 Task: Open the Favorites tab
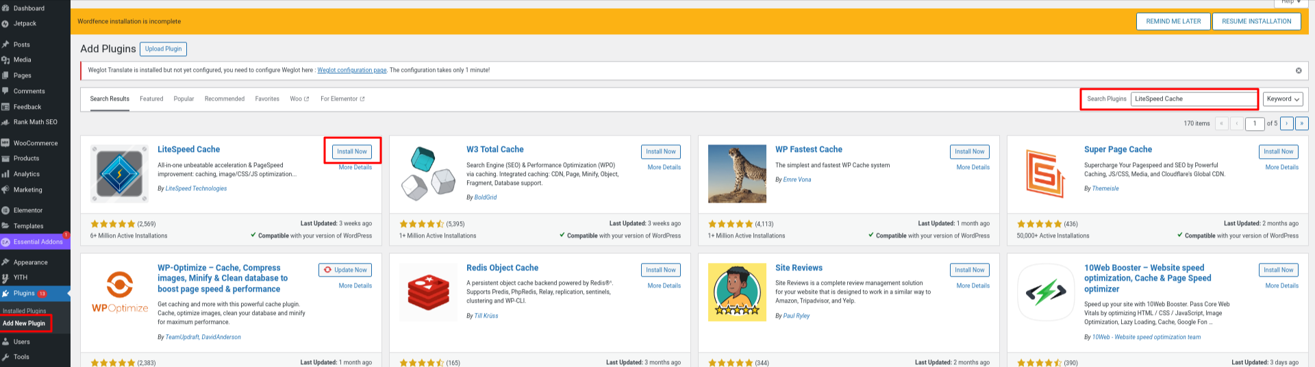267,99
